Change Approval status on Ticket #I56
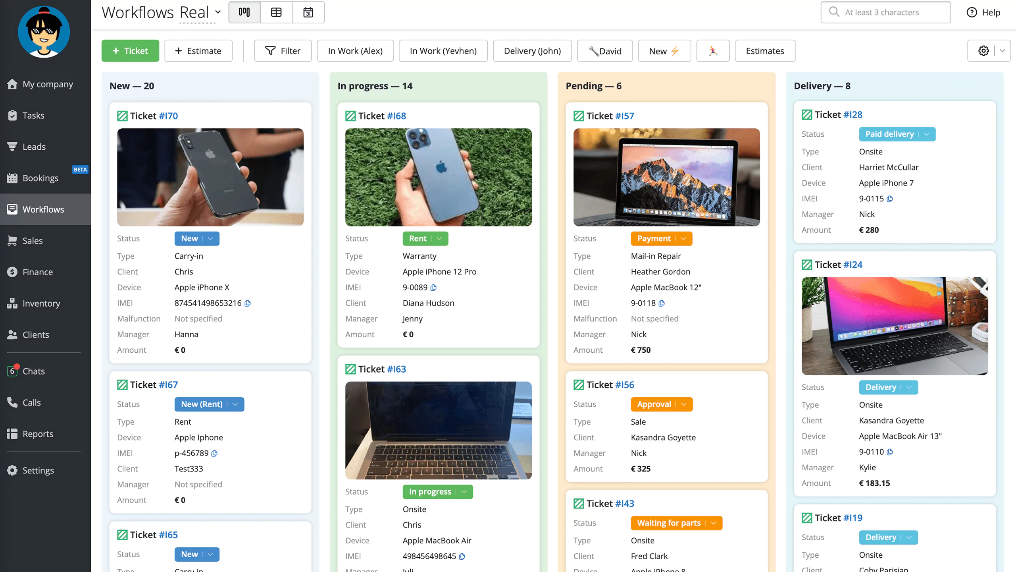This screenshot has width=1016, height=572. (662, 404)
